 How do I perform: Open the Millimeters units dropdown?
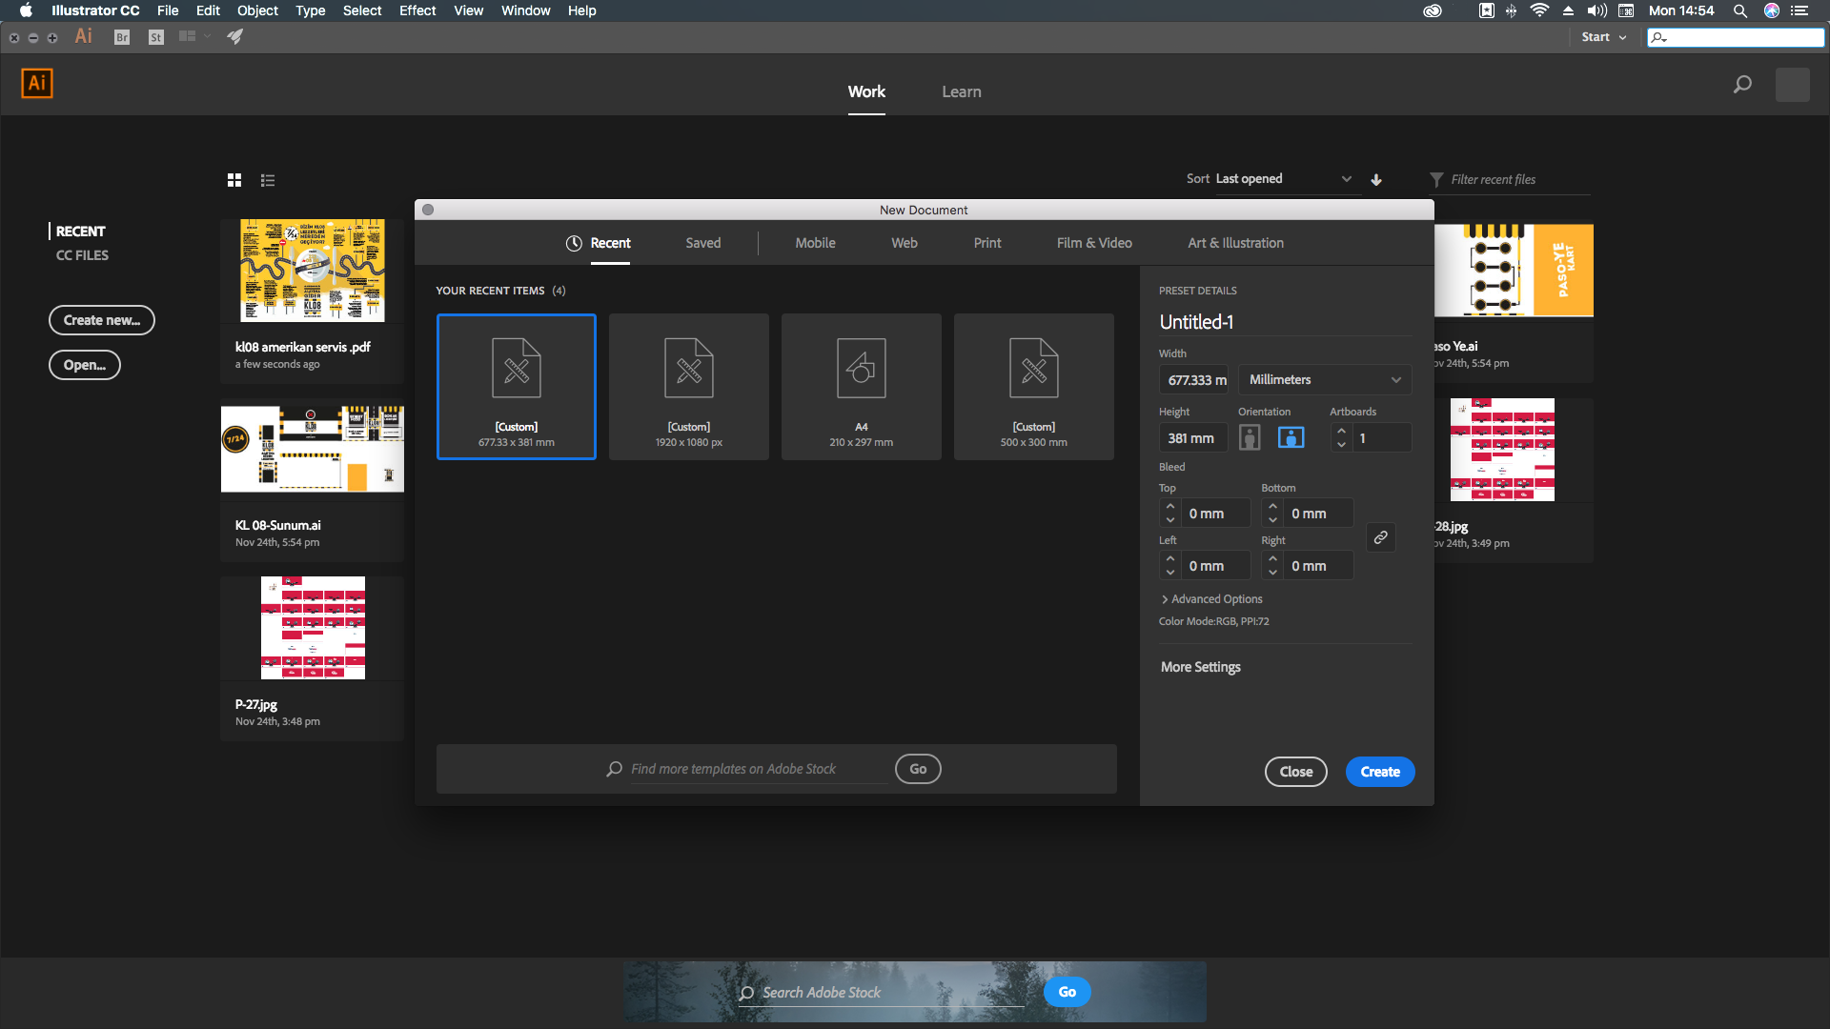pyautogui.click(x=1325, y=379)
